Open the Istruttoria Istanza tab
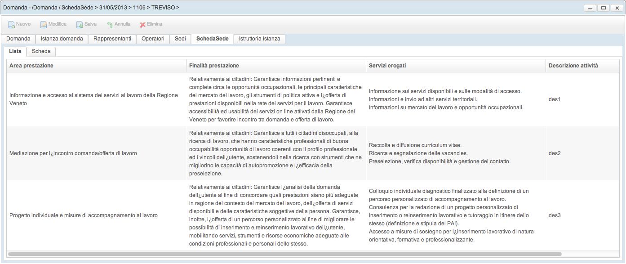Viewport: 626px width, 264px height. pos(260,39)
